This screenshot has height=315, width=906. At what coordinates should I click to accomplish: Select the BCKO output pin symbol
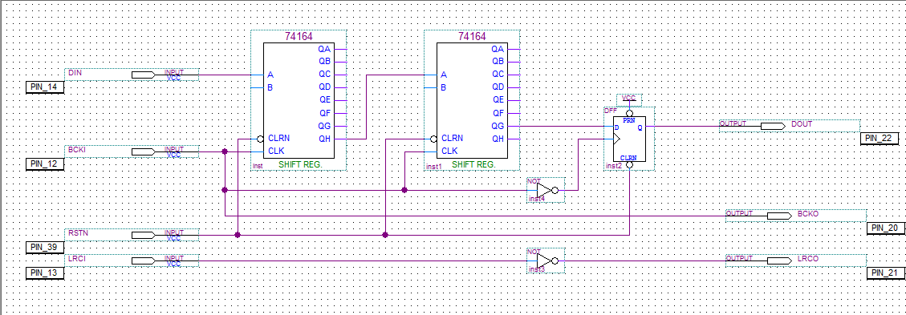click(795, 216)
